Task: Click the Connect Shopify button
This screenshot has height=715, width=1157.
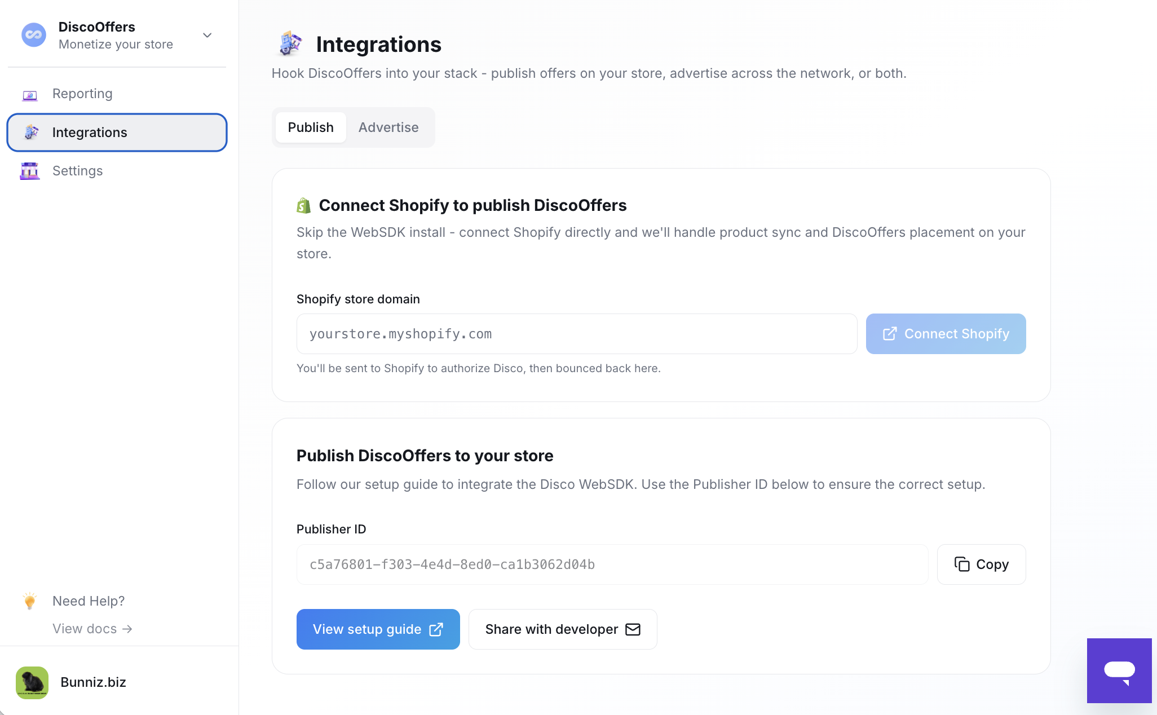Action: pyautogui.click(x=946, y=334)
